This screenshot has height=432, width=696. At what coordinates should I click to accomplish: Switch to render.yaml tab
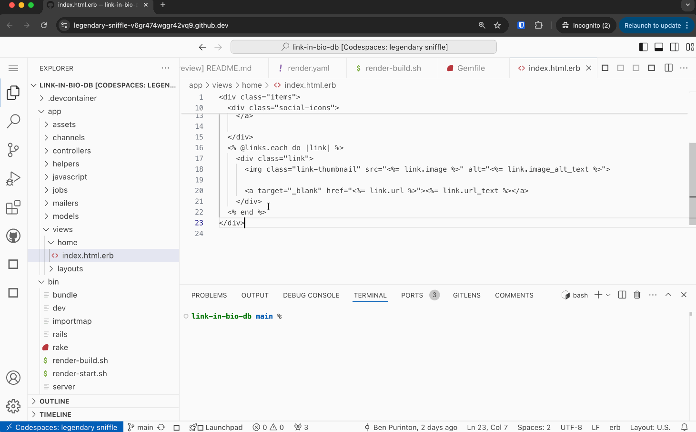point(308,68)
